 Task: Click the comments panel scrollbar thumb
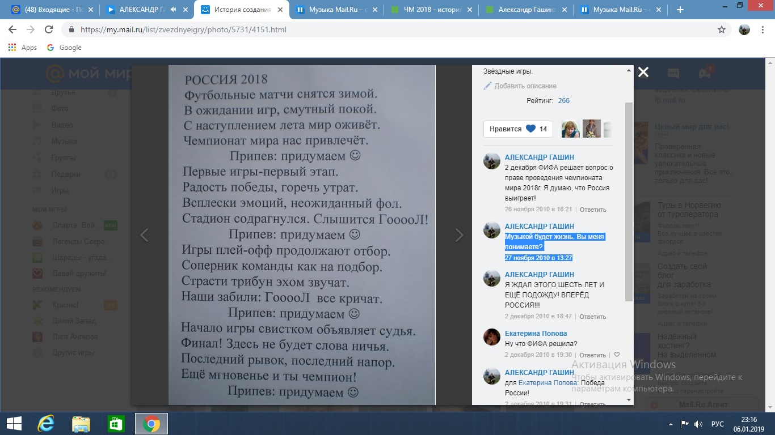tap(628, 202)
